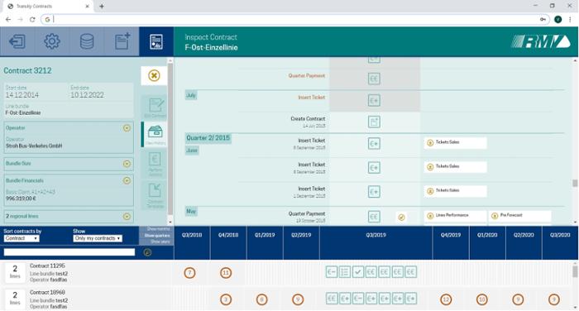Click circled 6 badge for Contract 18968

(x=262, y=299)
